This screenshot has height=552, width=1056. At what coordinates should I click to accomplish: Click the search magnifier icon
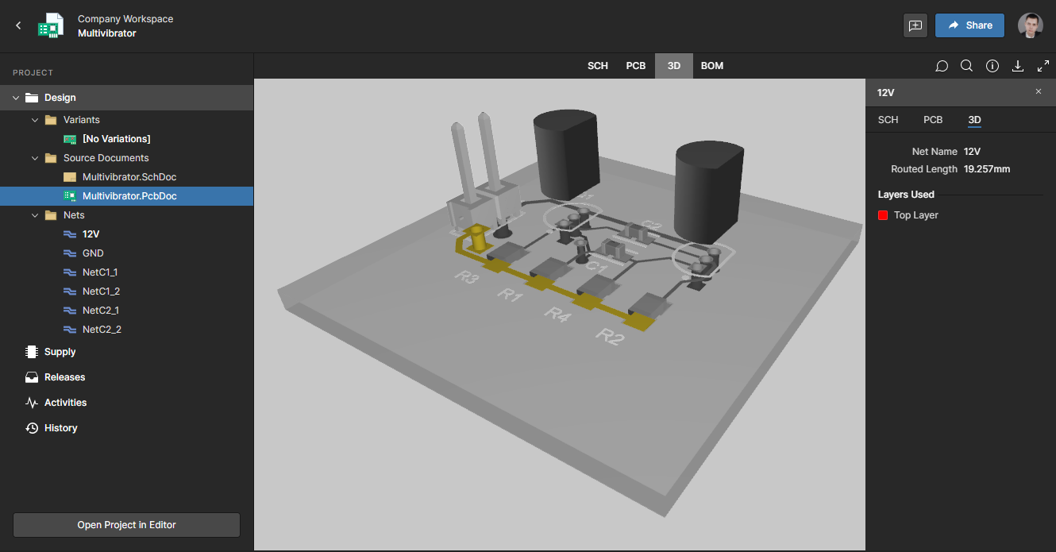pos(966,66)
